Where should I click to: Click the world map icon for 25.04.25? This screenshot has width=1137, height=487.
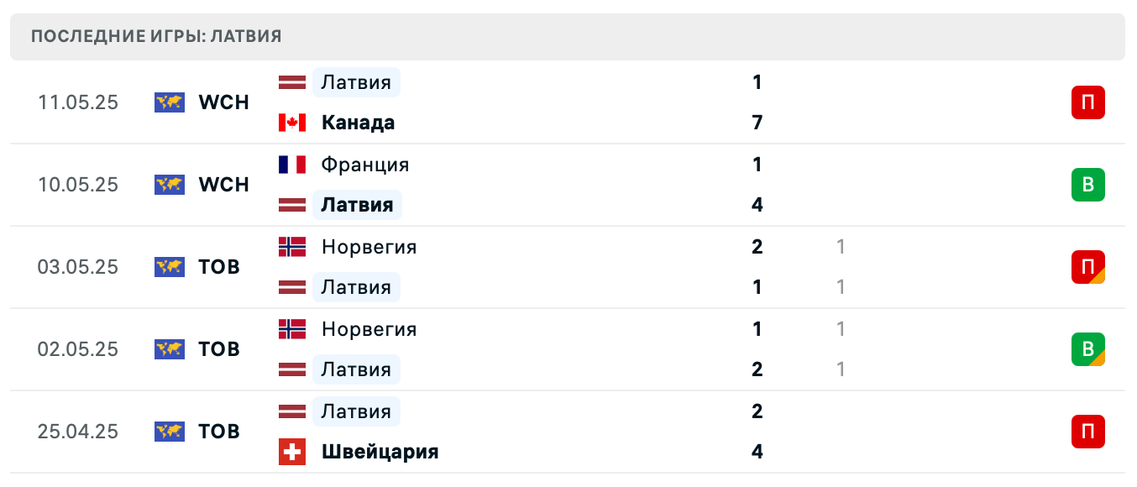tap(169, 432)
